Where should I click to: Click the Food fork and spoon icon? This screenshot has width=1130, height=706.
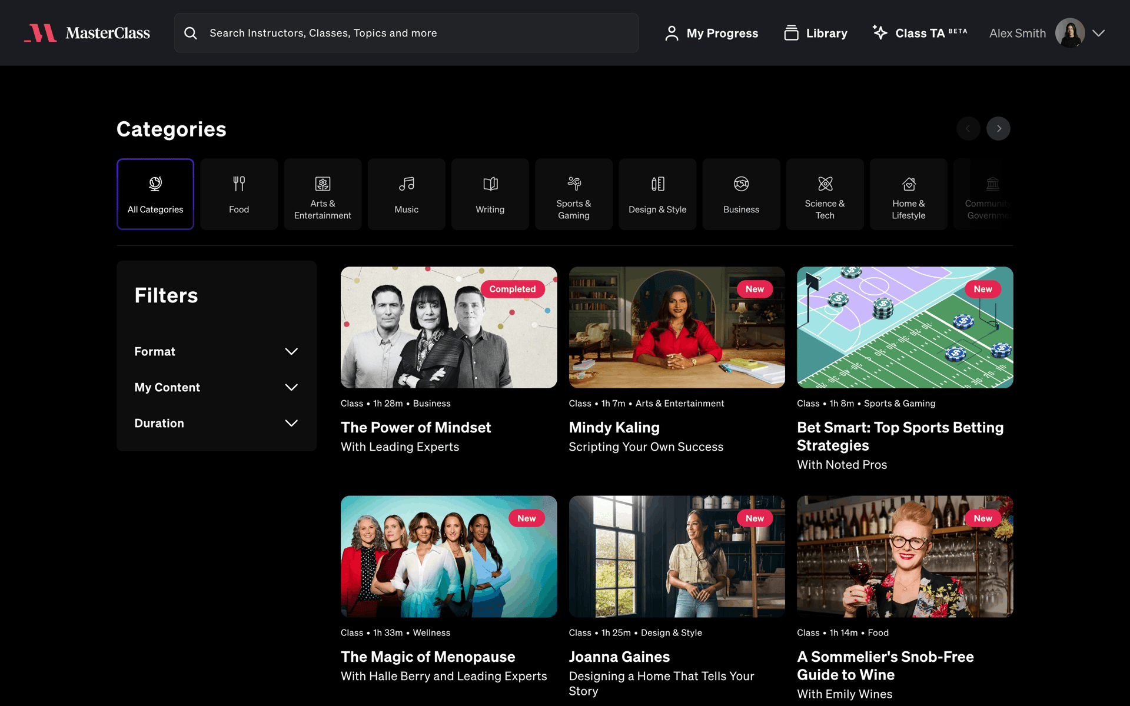pos(239,184)
